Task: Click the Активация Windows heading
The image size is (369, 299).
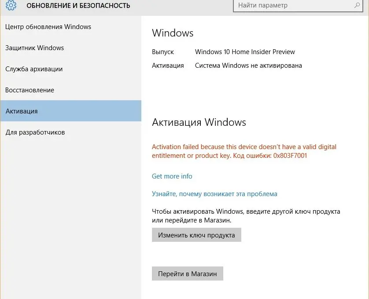Action: tap(199, 122)
